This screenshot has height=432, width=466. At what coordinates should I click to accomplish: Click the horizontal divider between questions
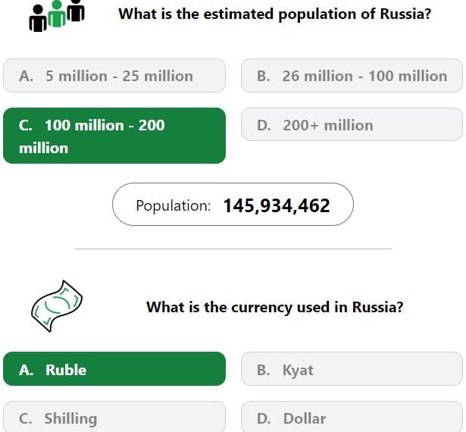click(x=233, y=249)
